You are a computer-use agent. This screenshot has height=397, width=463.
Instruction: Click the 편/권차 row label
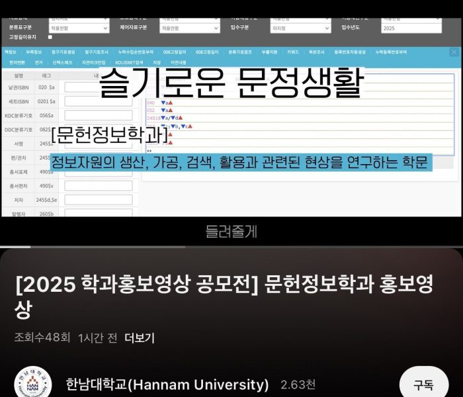(x=19, y=157)
